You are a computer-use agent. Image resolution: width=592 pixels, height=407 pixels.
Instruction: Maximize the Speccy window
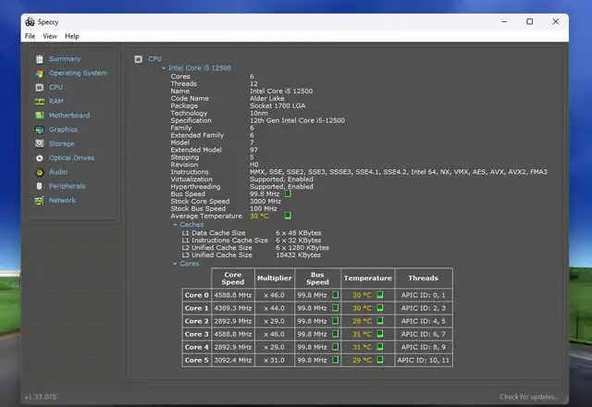pyautogui.click(x=530, y=21)
